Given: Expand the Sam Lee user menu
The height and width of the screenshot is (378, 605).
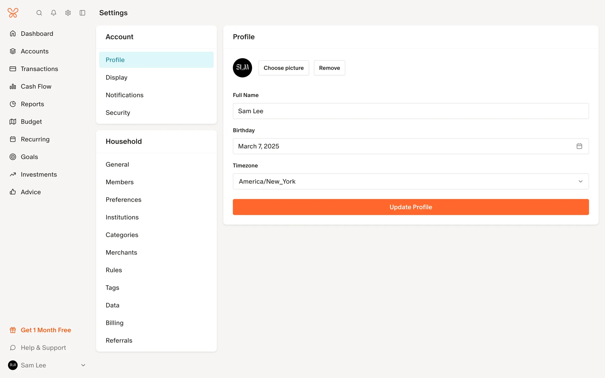Looking at the screenshot, I should [x=83, y=365].
